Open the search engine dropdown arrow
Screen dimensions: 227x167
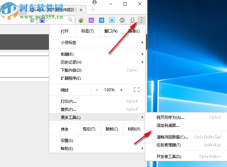[46, 20]
